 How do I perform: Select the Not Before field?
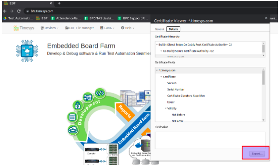click(x=178, y=115)
